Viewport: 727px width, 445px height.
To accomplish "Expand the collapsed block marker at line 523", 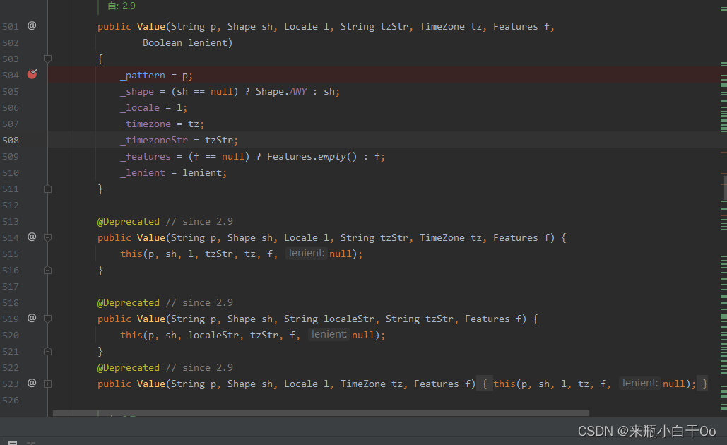I will click(47, 383).
